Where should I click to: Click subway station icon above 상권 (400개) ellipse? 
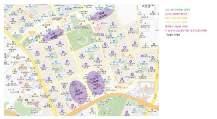[108, 8]
